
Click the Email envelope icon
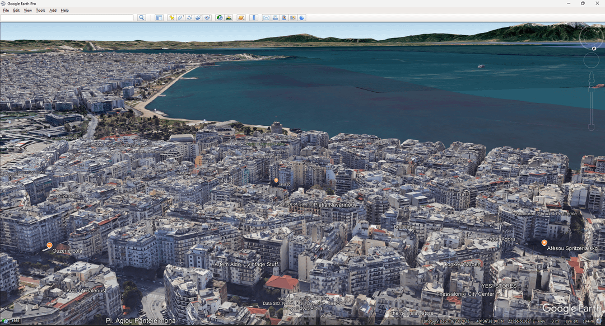pos(266,18)
